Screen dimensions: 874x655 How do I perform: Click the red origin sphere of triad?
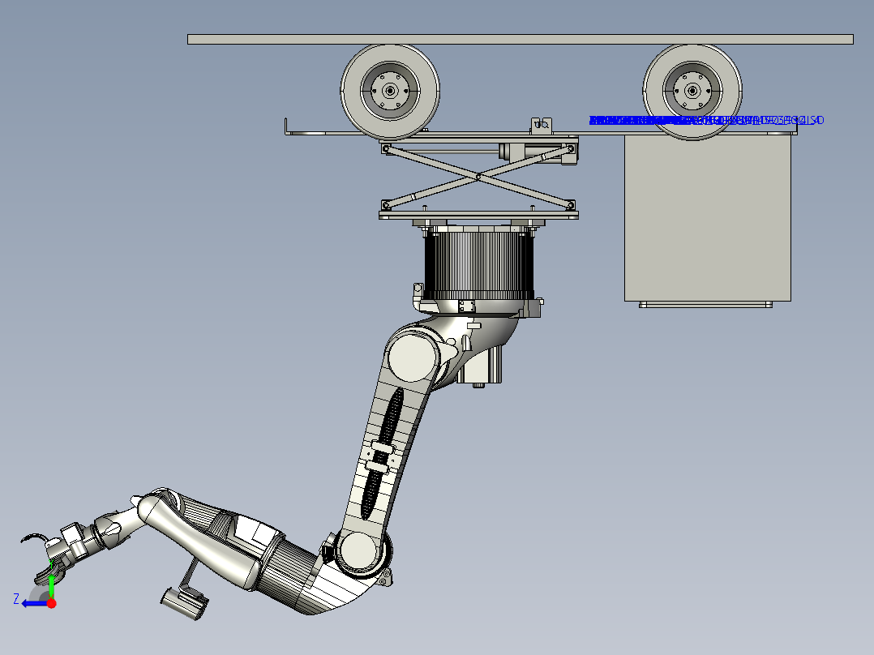tap(51, 603)
